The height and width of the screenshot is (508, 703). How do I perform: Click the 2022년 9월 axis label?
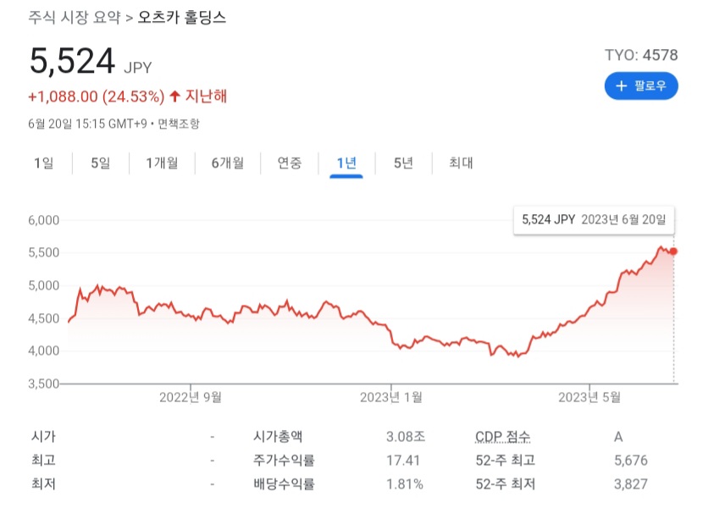point(191,397)
